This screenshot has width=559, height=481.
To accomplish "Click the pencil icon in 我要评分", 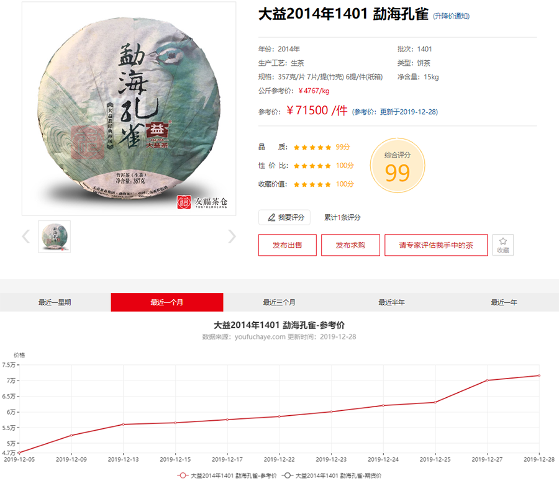I will [x=271, y=217].
